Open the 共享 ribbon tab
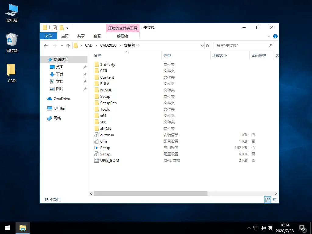Viewport: 312px width, 234px height. point(81,36)
